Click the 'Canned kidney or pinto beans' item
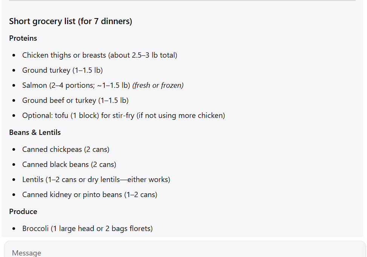This screenshot has width=367, height=257. pyautogui.click(x=90, y=194)
